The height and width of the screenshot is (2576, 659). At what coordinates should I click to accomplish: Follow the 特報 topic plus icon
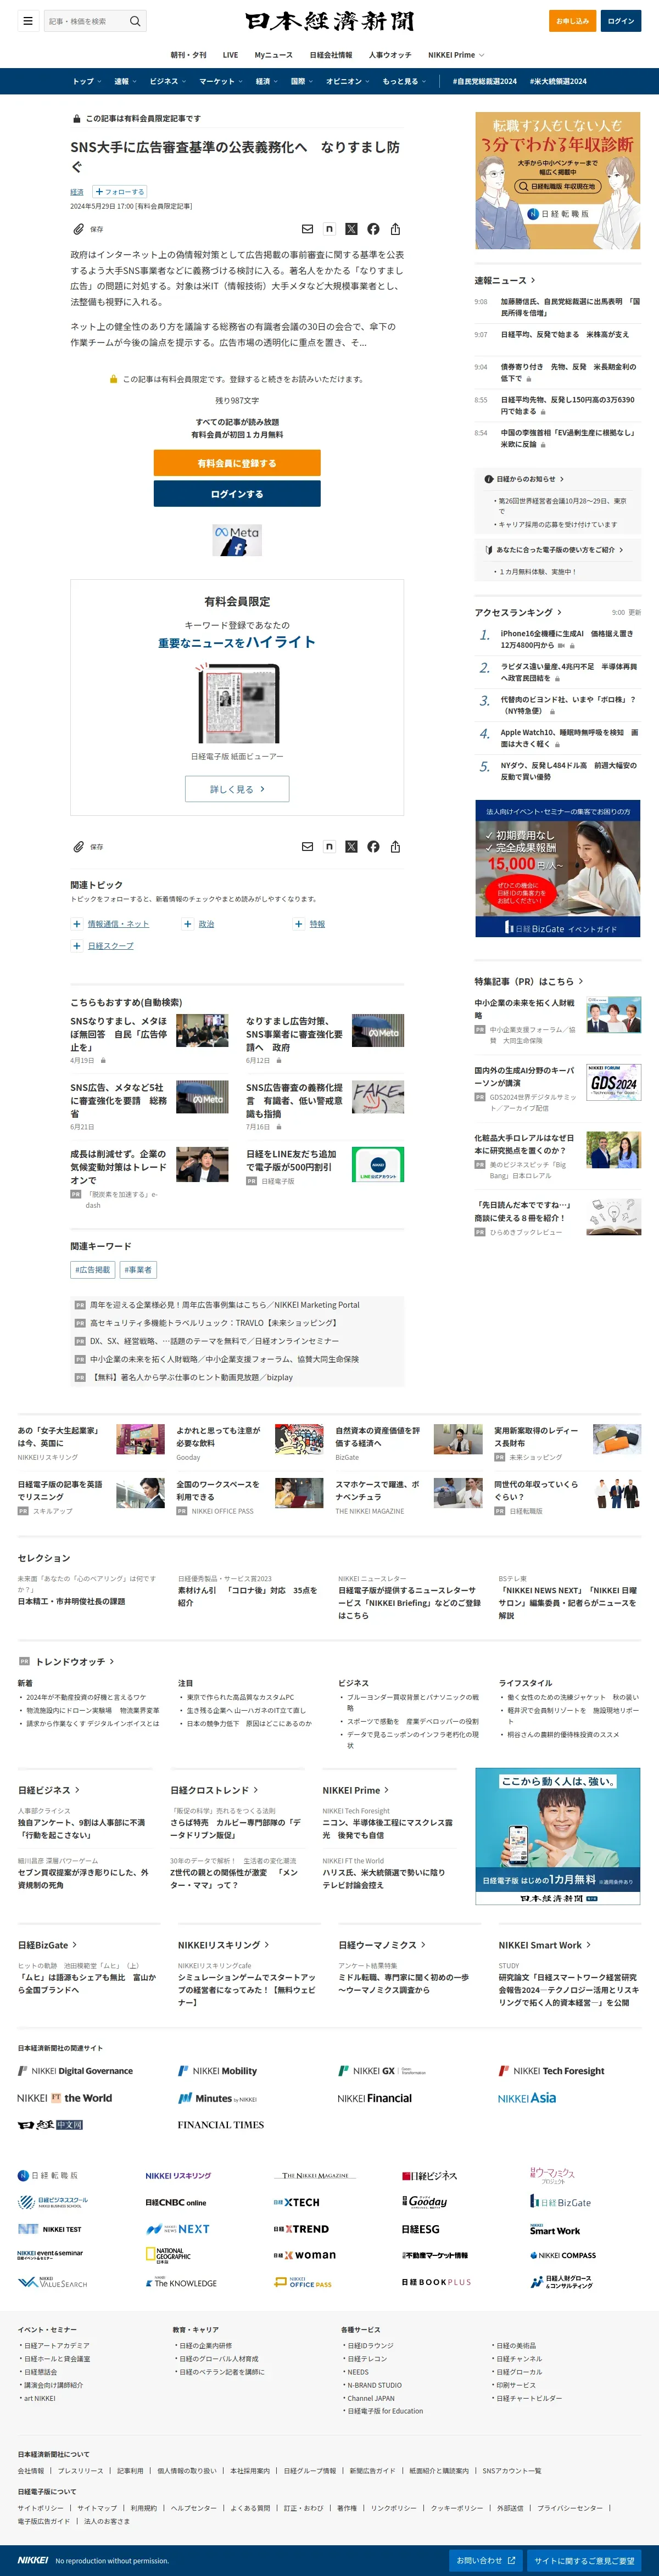(298, 924)
